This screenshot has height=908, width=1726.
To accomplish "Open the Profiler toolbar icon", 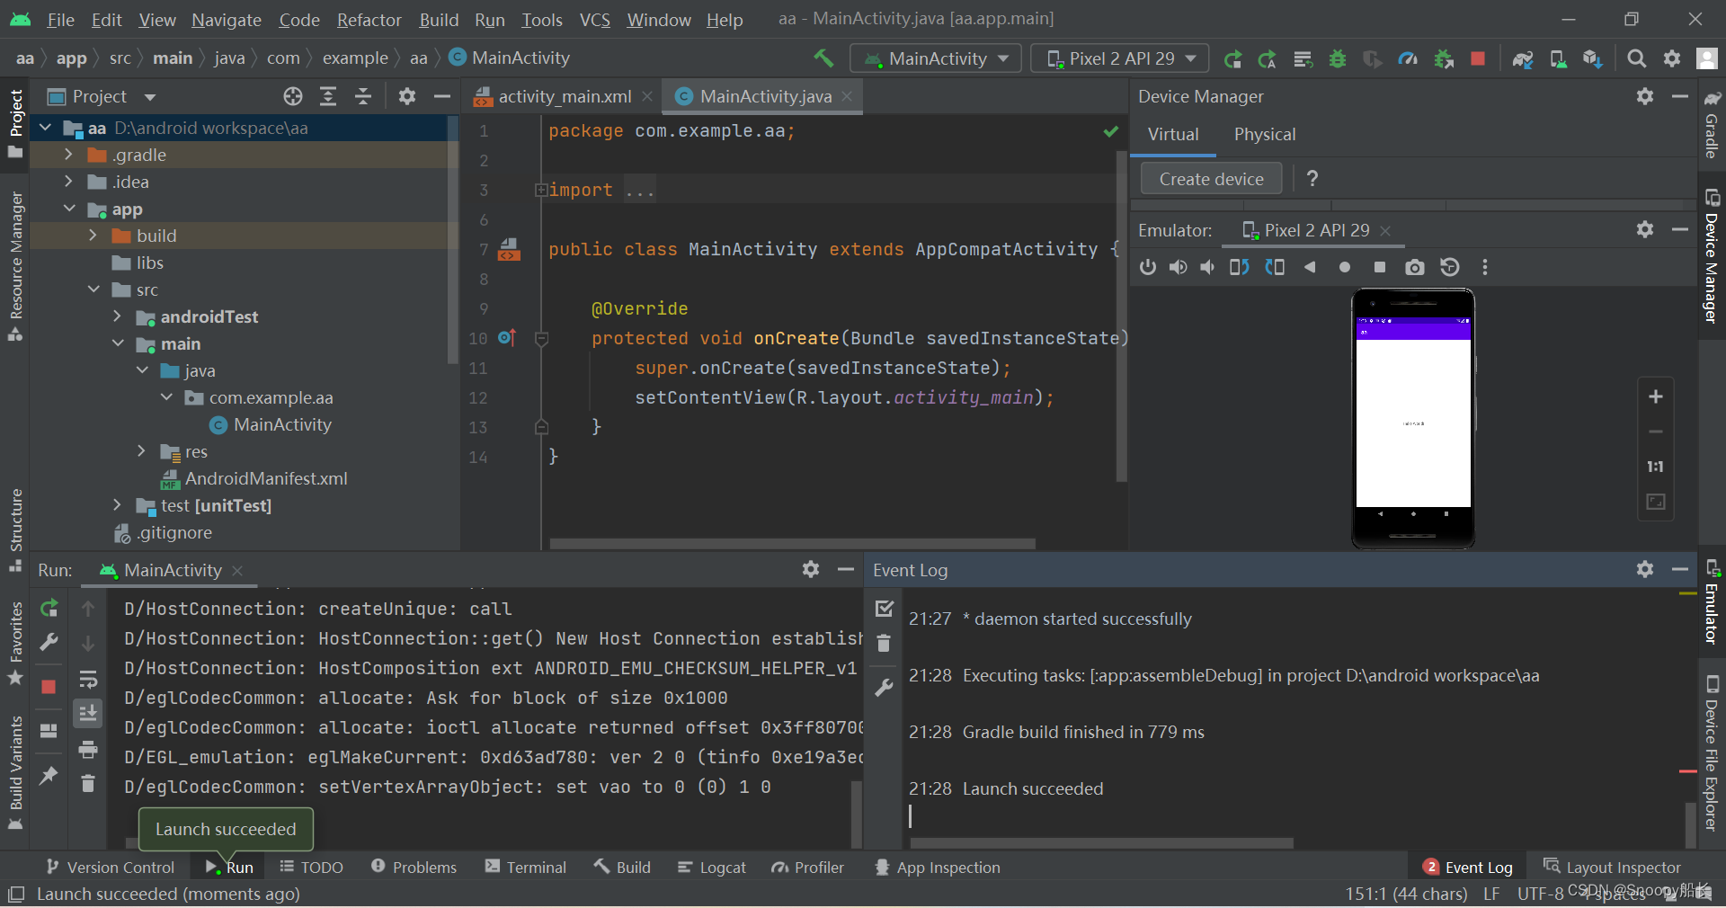I will tap(1408, 59).
